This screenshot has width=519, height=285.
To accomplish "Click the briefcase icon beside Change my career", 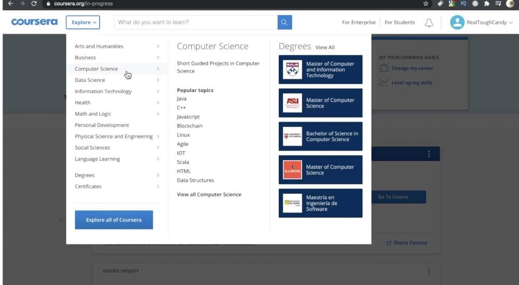I will [384, 68].
